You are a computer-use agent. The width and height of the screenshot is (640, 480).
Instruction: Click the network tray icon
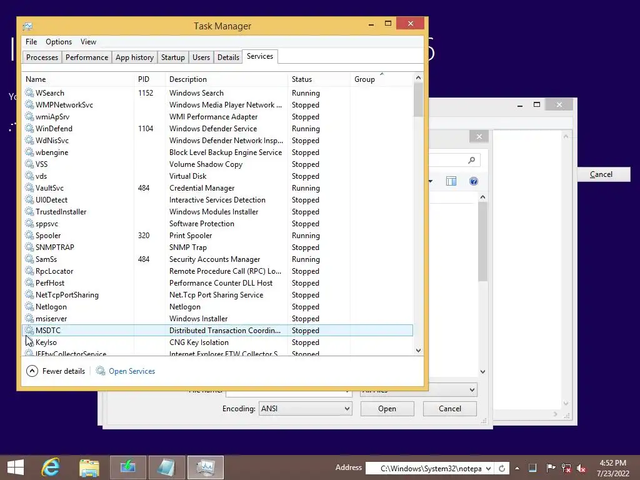pos(566,468)
